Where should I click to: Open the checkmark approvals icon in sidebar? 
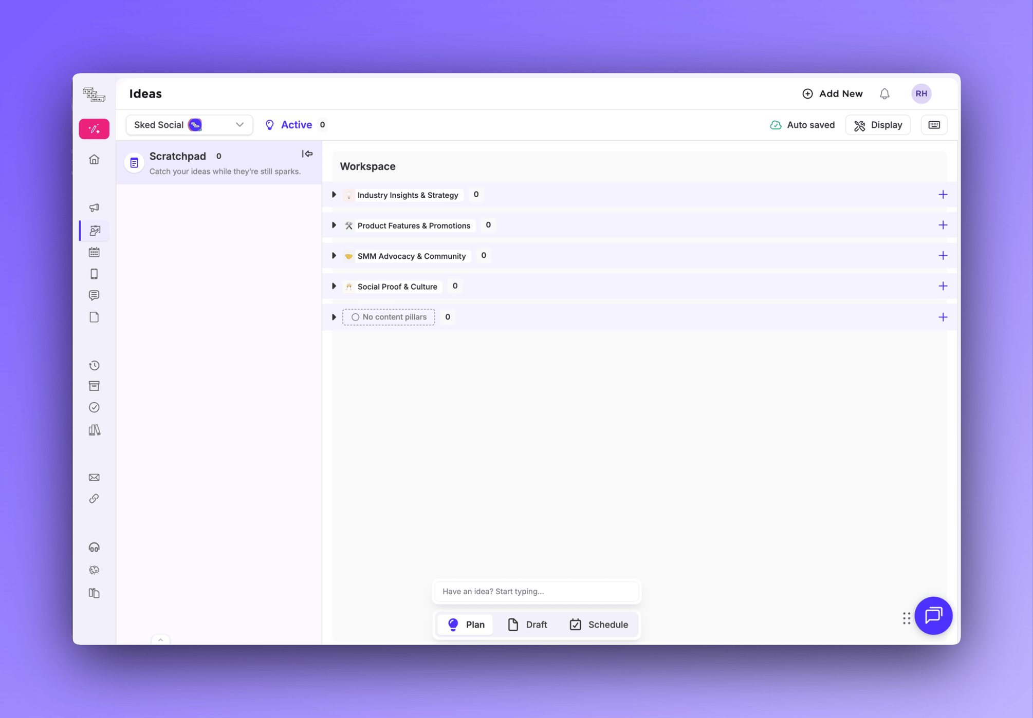click(94, 407)
